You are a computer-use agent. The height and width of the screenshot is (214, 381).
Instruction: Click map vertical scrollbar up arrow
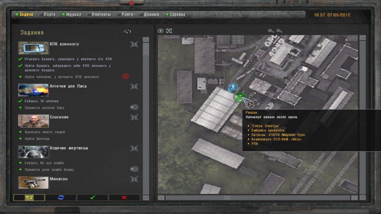point(363,38)
